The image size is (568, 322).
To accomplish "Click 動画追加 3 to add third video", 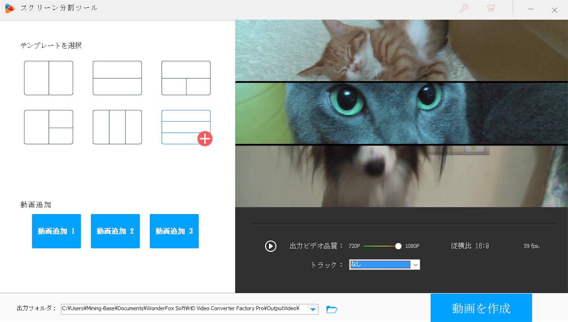I will point(174,231).
